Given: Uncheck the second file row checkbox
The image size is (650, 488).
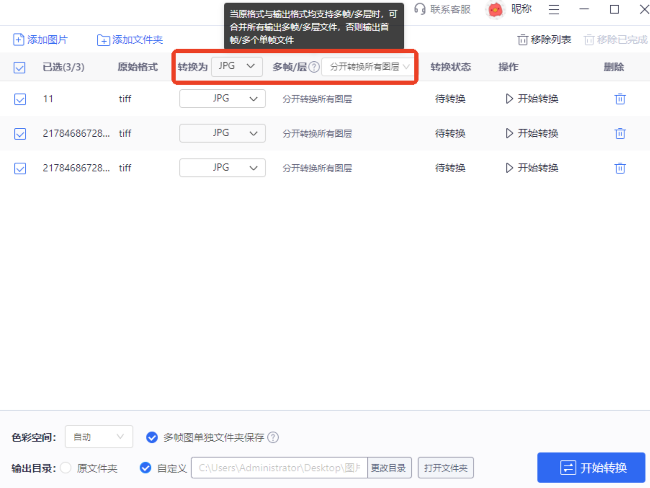Looking at the screenshot, I should [x=20, y=134].
